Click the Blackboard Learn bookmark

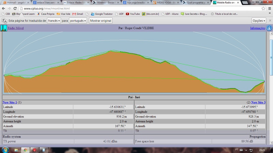(23, 14)
